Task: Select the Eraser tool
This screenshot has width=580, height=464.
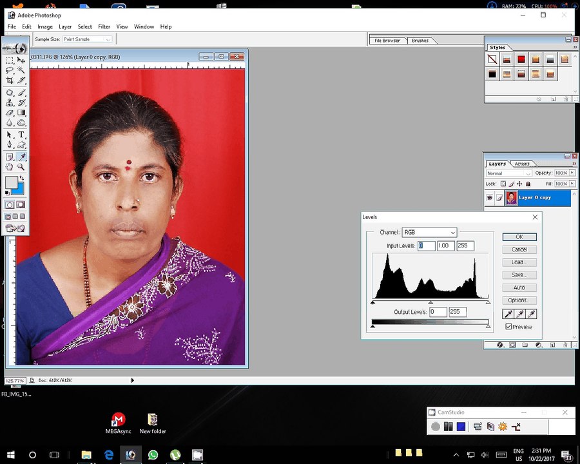Action: [x=10, y=113]
